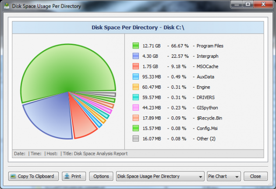Click the Config.Msi green legend swatch

[x=136, y=128]
